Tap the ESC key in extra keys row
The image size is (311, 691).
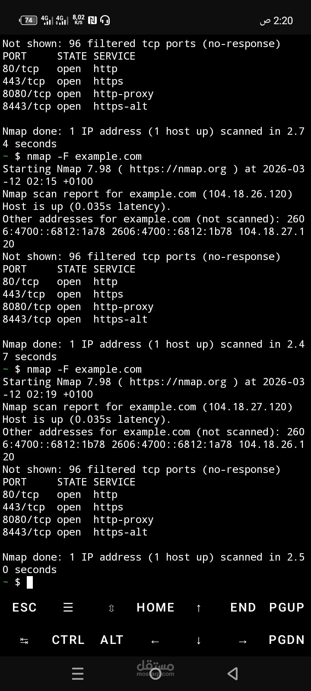coord(25,607)
